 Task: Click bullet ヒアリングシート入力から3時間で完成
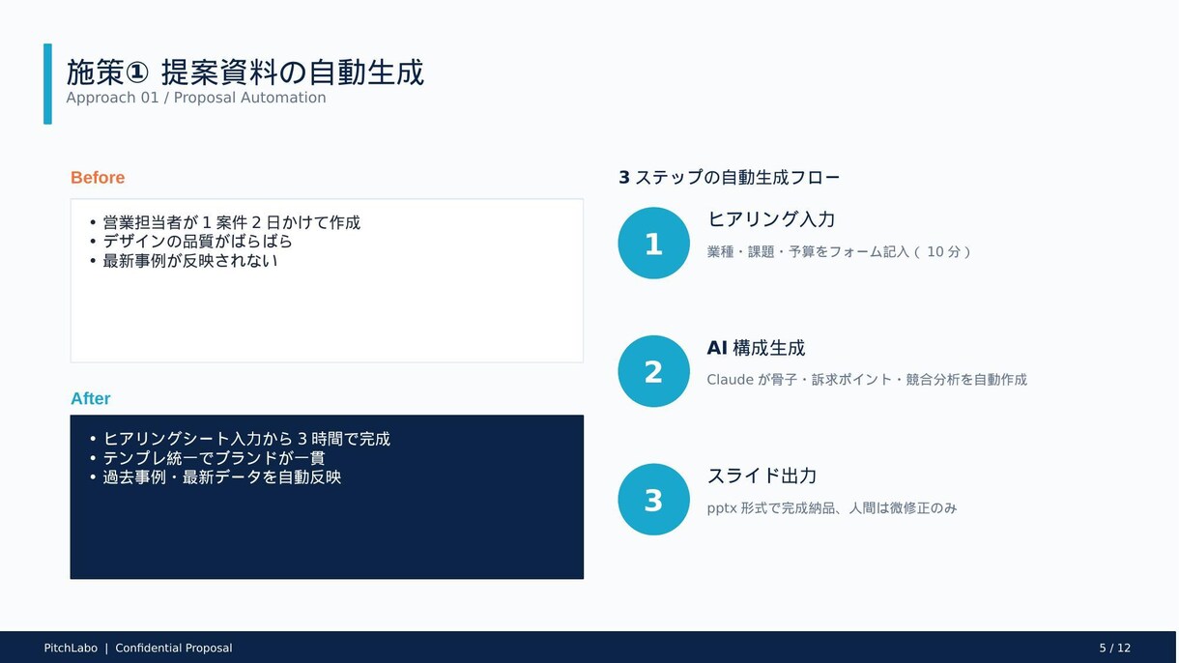(x=246, y=439)
